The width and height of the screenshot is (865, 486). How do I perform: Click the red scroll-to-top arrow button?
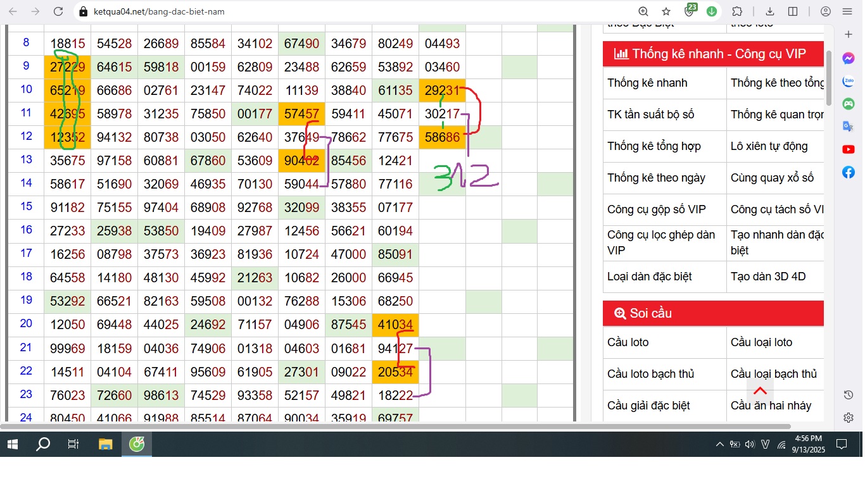pos(761,390)
